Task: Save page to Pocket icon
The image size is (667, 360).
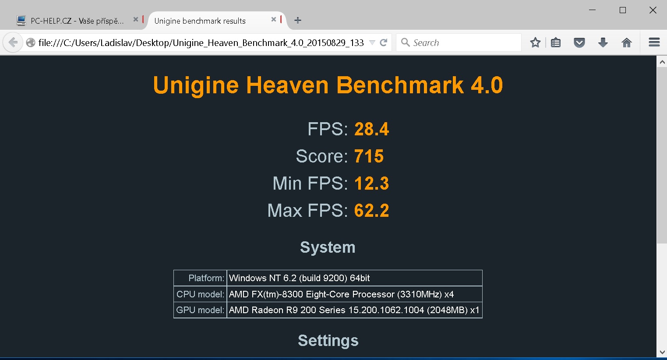Action: [x=579, y=42]
